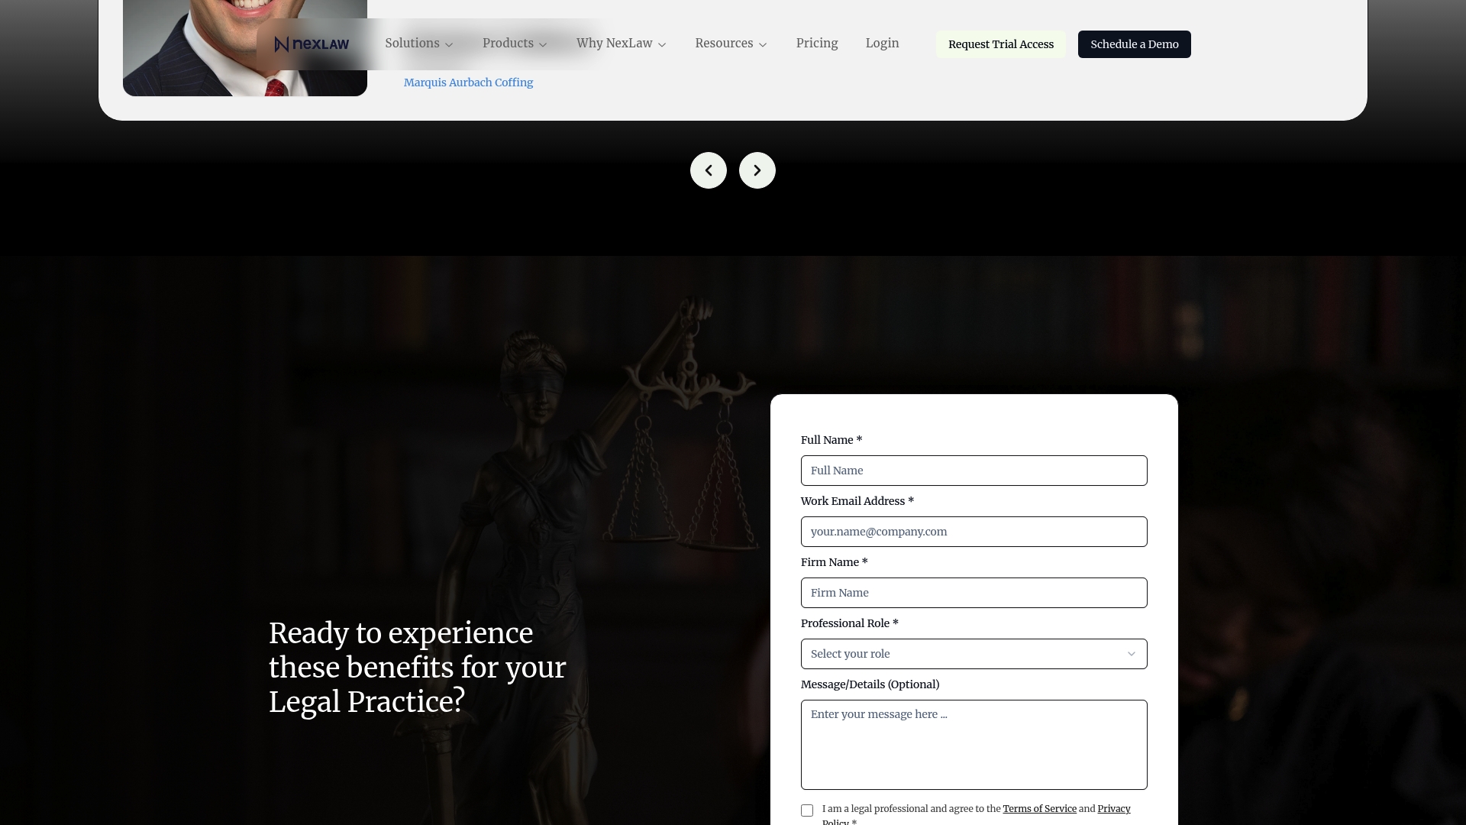
Task: Focus the Firm Name field
Action: 974,593
